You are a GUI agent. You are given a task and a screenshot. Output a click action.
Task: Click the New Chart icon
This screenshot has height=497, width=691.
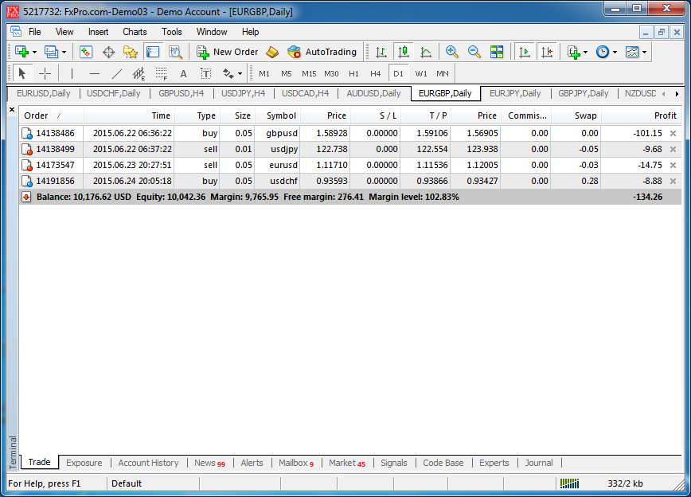(x=21, y=52)
